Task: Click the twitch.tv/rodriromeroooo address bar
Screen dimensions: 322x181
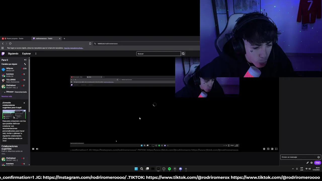Action: click(146, 43)
